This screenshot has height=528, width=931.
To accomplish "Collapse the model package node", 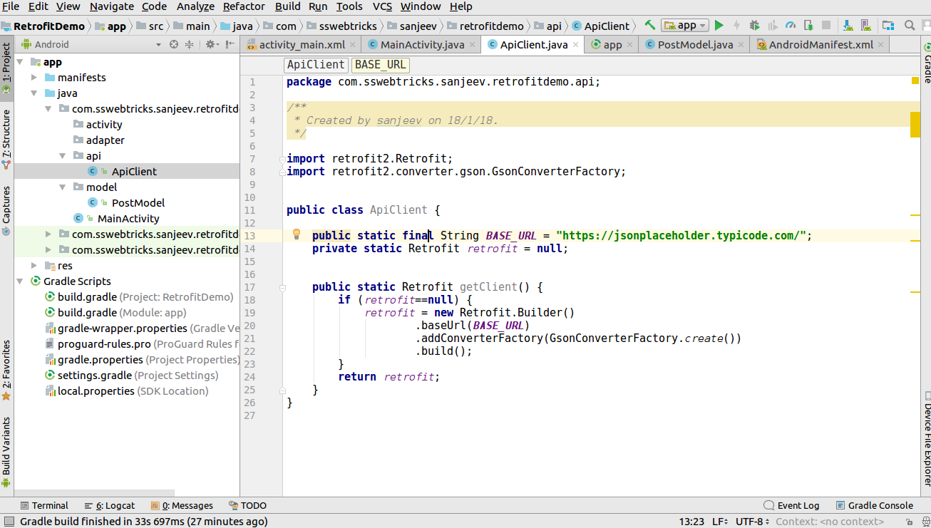I will (63, 187).
